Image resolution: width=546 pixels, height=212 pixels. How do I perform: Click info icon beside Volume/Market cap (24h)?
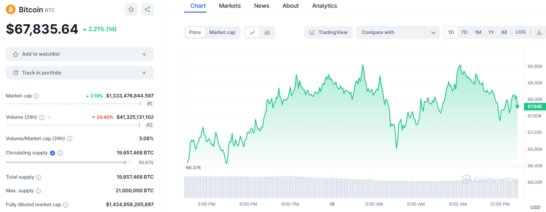tap(70, 139)
